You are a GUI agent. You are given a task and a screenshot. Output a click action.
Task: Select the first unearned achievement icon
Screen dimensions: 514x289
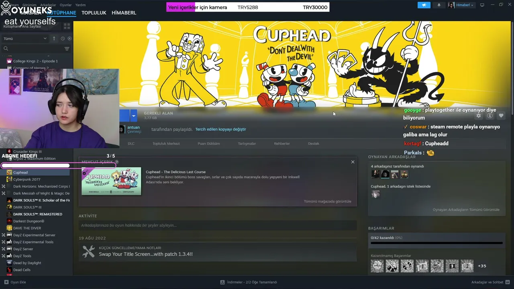[377, 266]
